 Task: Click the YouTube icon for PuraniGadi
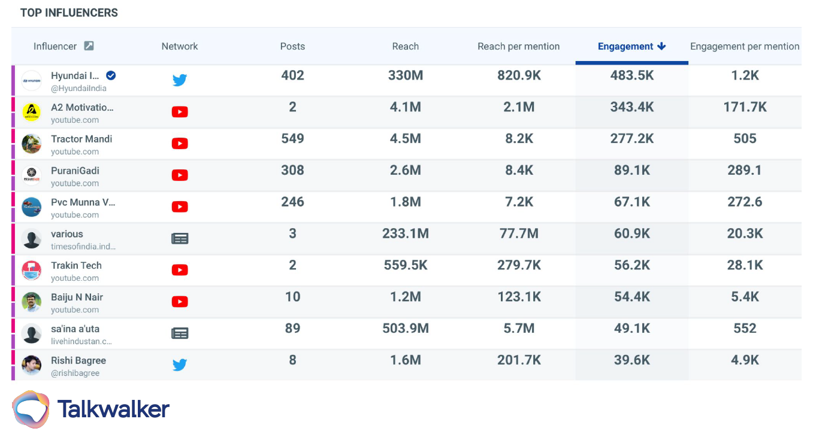click(x=180, y=175)
